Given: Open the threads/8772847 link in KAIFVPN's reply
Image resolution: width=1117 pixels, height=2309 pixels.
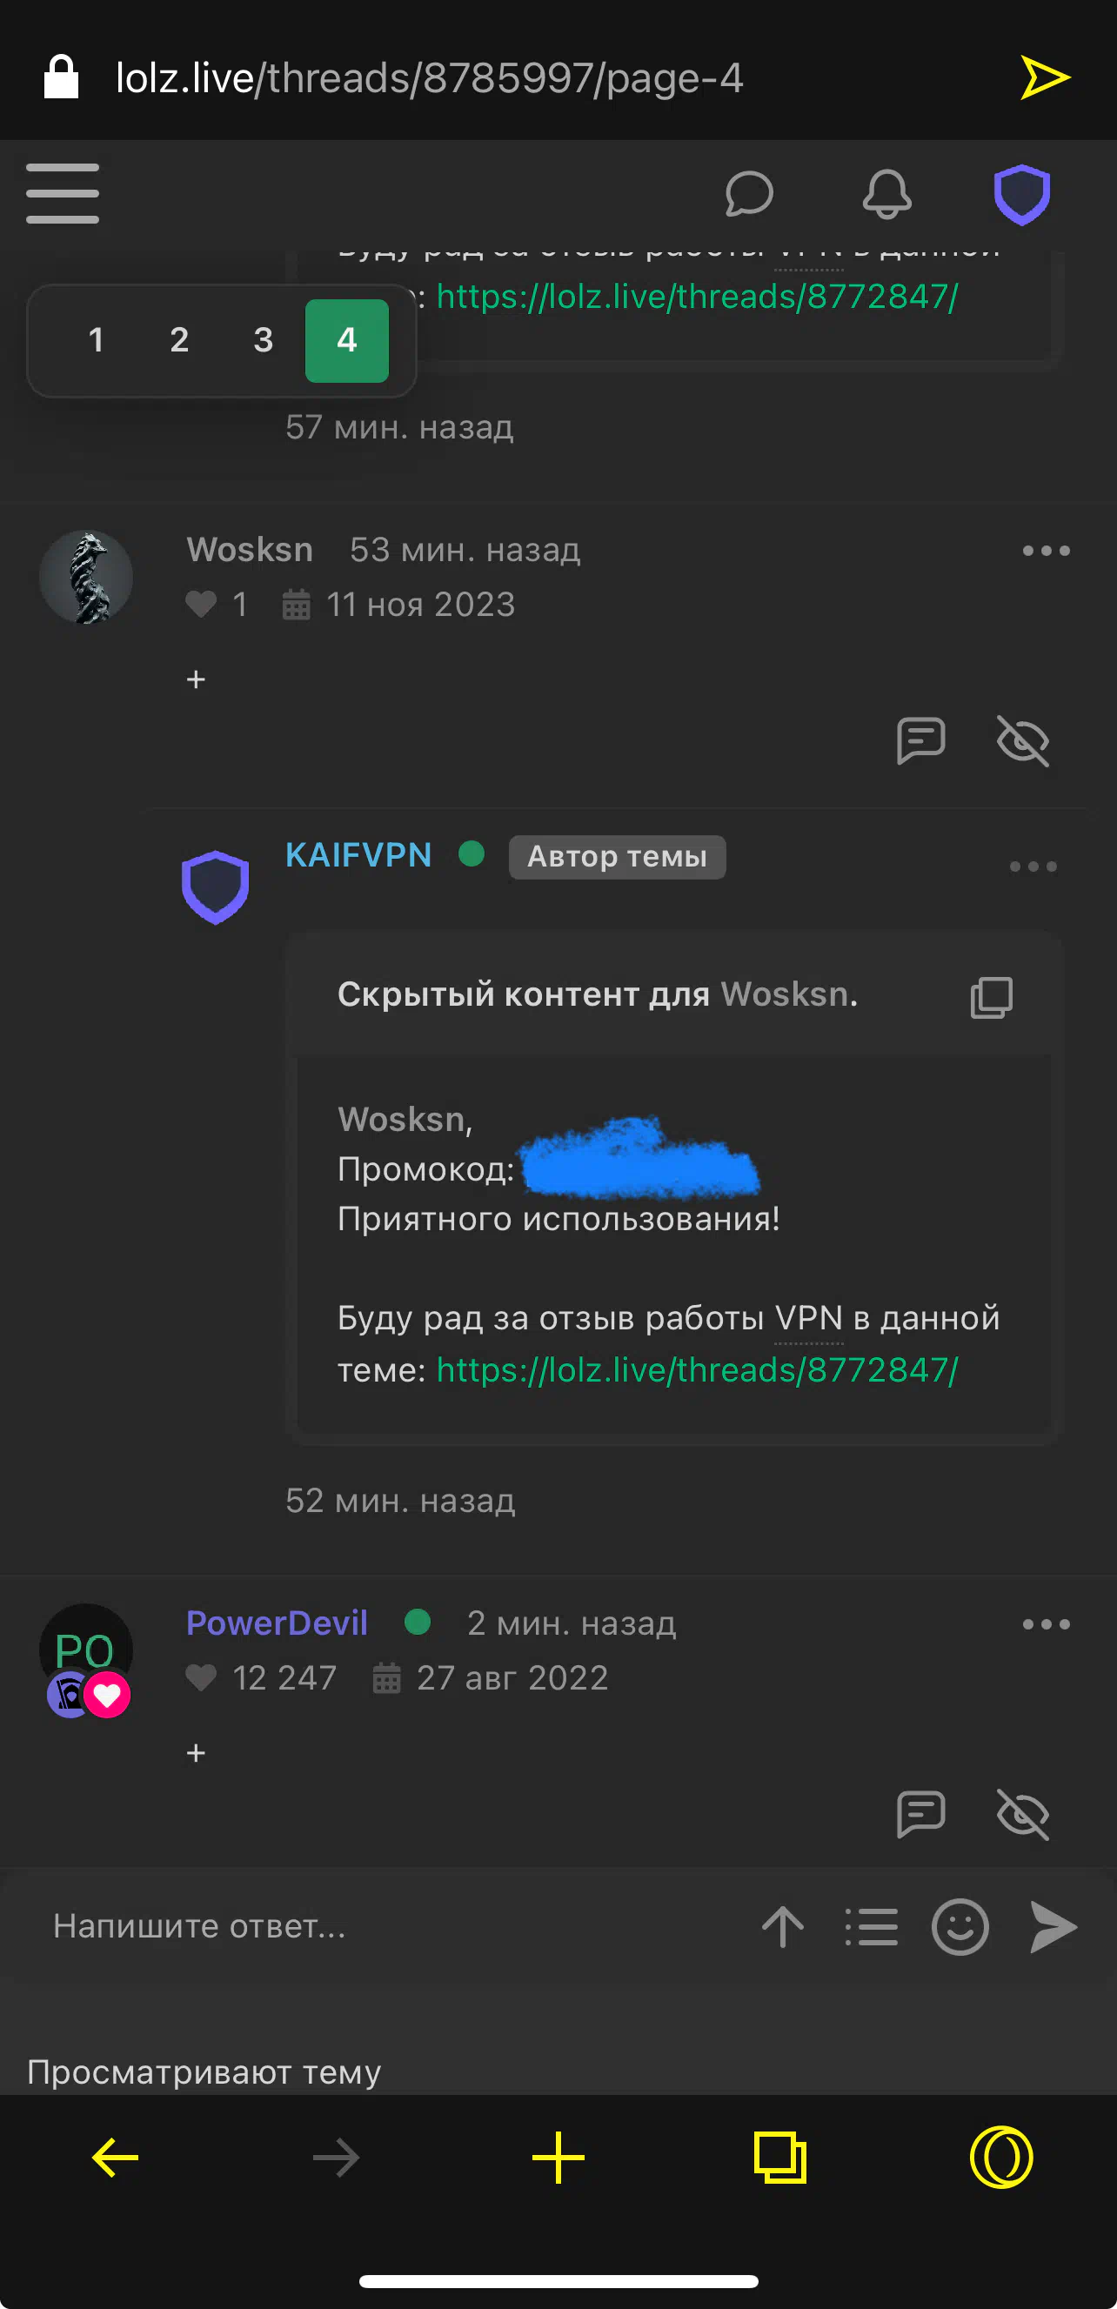Looking at the screenshot, I should pos(698,1369).
